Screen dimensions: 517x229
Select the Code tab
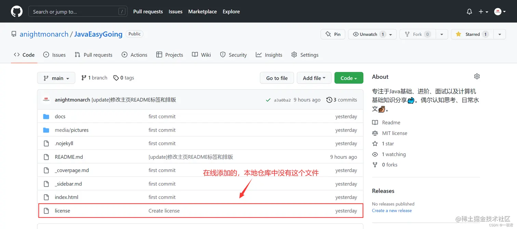pyautogui.click(x=24, y=55)
